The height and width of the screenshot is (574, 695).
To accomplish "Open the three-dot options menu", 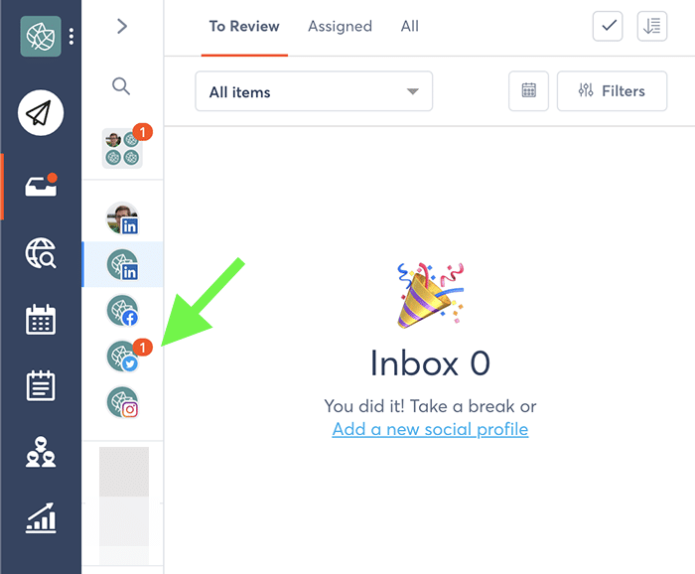I will tap(71, 37).
